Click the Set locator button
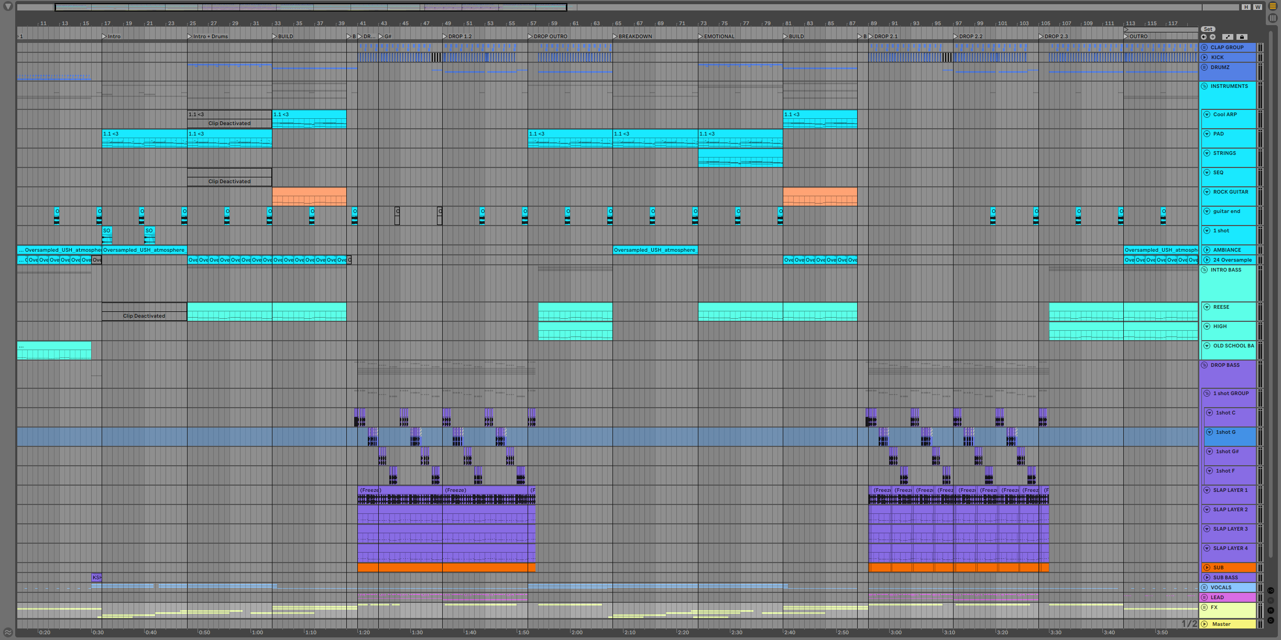 pos(1208,29)
